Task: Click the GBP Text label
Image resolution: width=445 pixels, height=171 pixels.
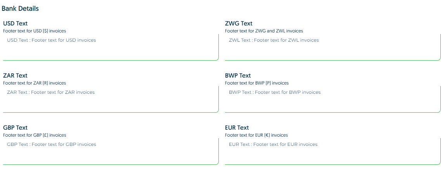Action: pos(15,128)
